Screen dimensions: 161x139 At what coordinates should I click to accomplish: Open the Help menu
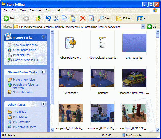(58, 10)
